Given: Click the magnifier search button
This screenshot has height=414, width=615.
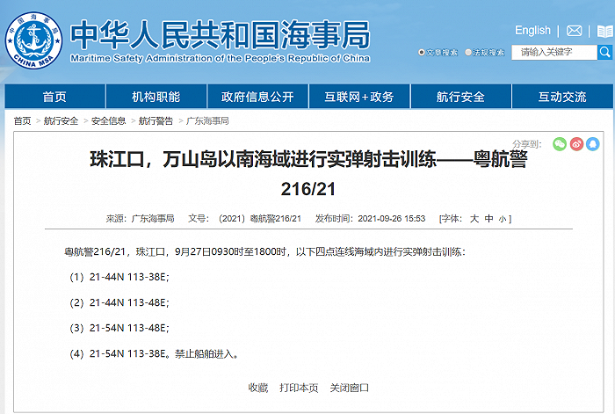Looking at the screenshot, I should pyautogui.click(x=604, y=52).
